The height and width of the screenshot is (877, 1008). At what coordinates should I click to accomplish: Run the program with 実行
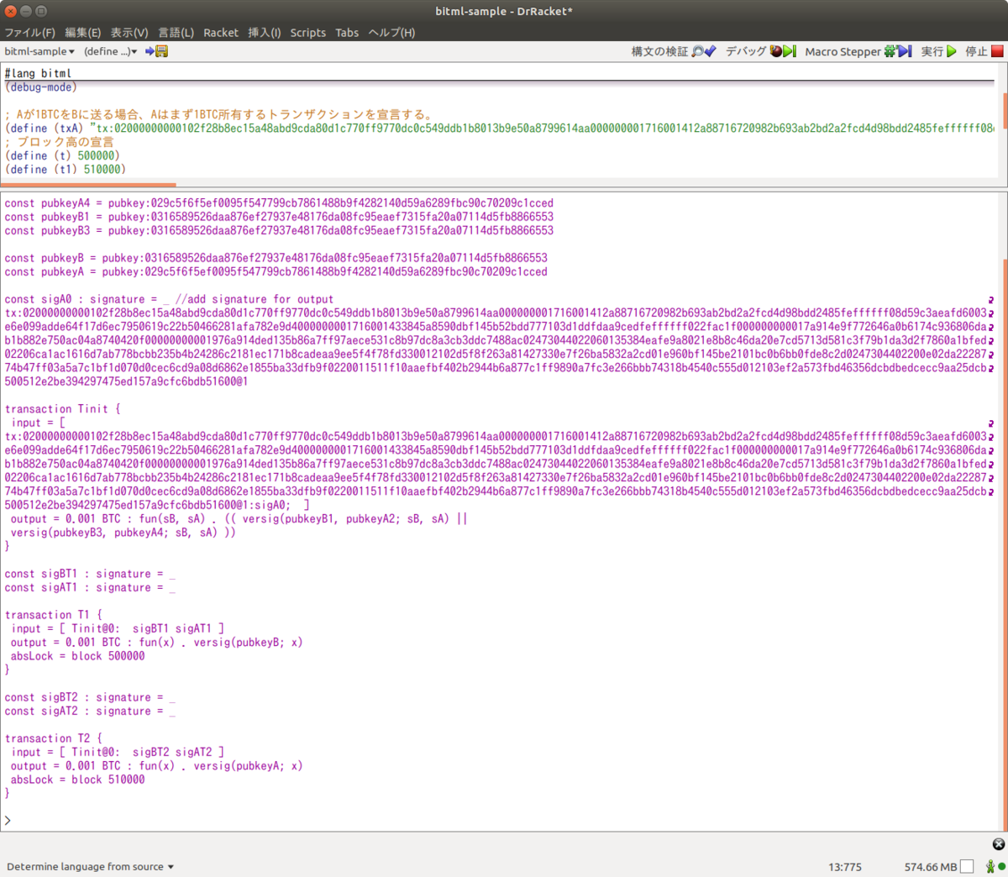[938, 51]
